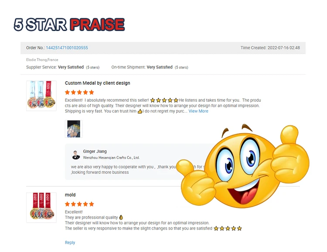This screenshot has width=327, height=252.
Task: Open the mold product medals thumbnail
Action: 41,207
